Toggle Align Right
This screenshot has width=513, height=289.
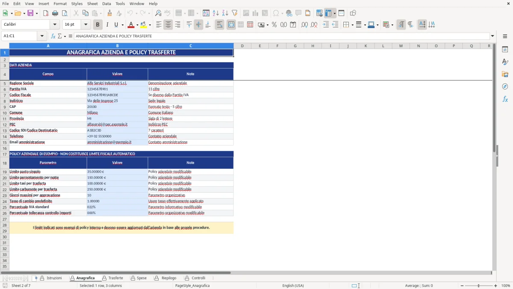(x=177, y=25)
